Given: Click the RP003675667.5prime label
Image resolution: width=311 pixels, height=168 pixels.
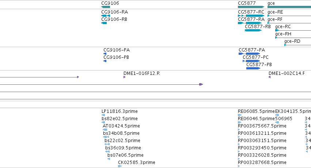Looking at the screenshot, I should pyautogui.click(x=262, y=126).
